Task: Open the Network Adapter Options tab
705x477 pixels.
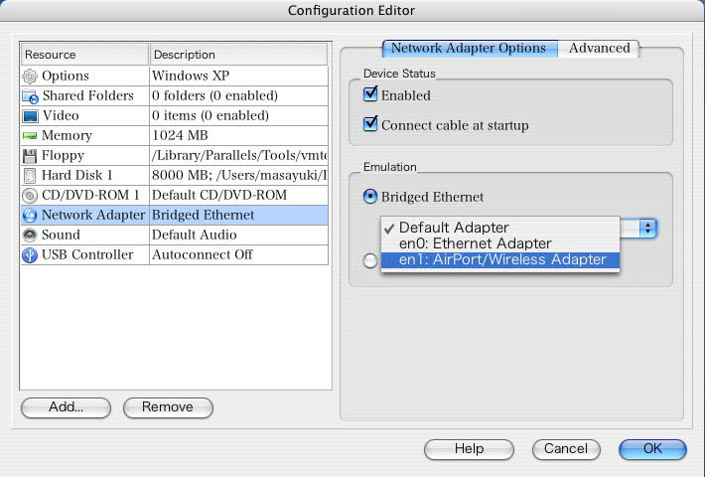Action: point(469,48)
